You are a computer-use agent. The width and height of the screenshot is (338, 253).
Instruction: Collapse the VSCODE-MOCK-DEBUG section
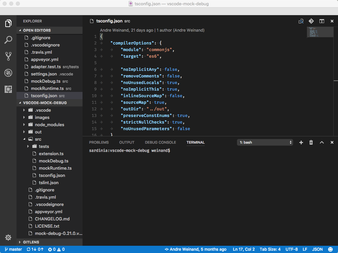pos(50,103)
